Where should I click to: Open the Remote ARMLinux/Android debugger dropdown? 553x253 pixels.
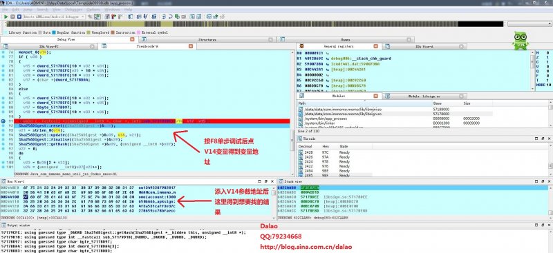(x=54, y=17)
